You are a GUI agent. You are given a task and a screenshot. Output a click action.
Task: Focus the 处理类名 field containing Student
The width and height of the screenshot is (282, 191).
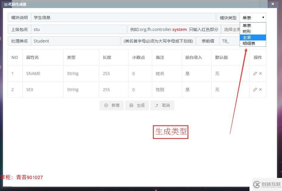pyautogui.click(x=76, y=41)
